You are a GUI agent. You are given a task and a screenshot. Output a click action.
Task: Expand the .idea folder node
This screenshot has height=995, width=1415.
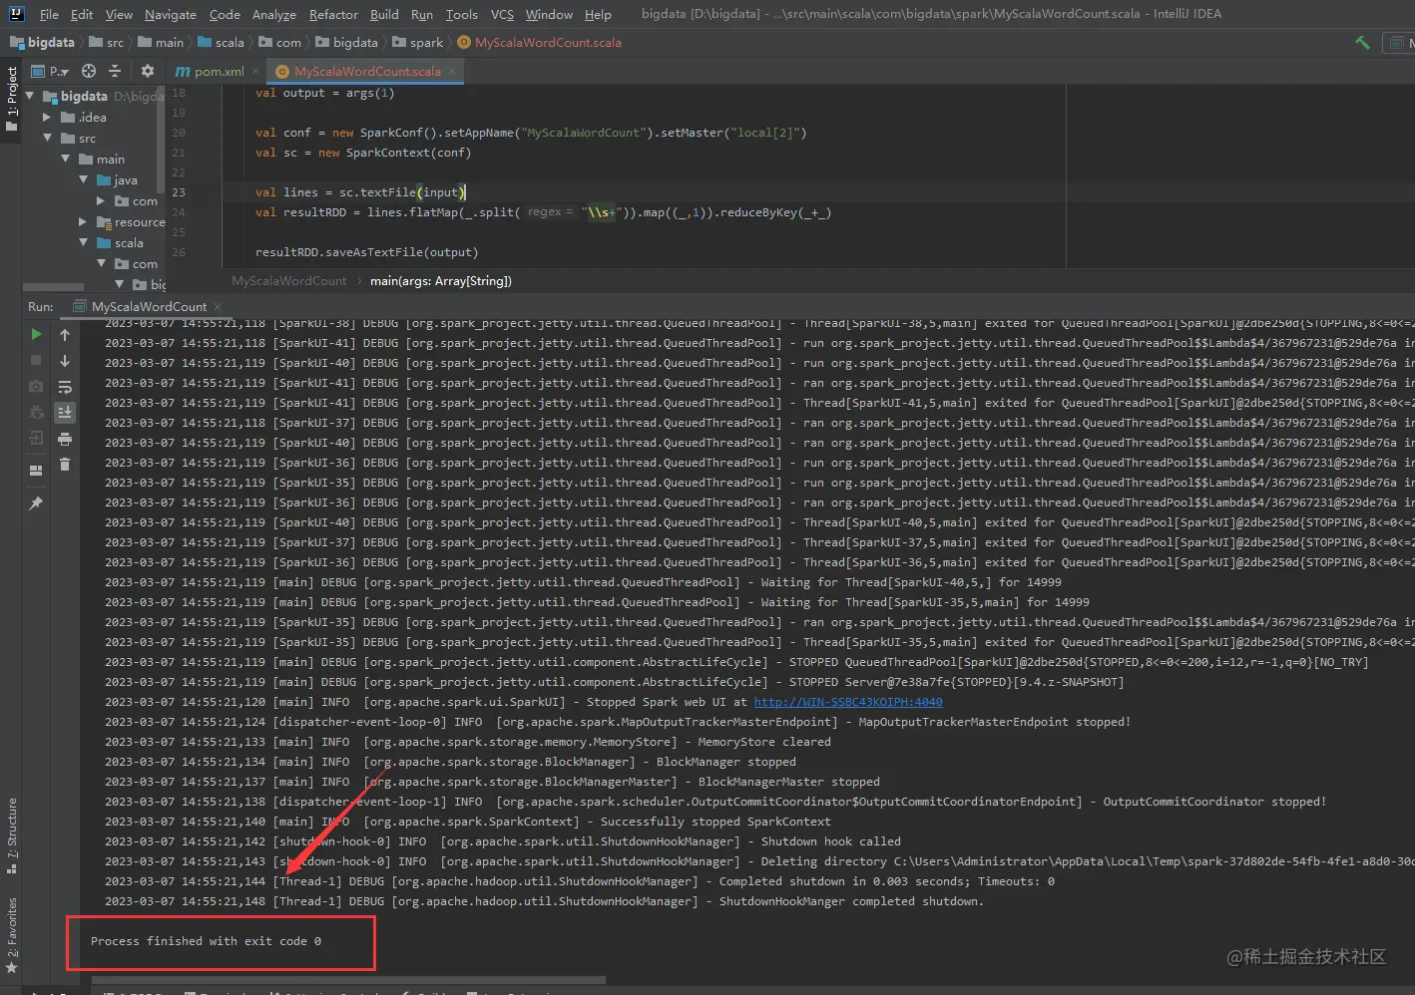(x=47, y=118)
